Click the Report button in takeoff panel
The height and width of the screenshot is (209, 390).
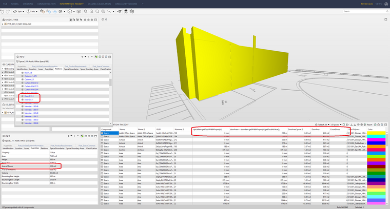point(368,124)
